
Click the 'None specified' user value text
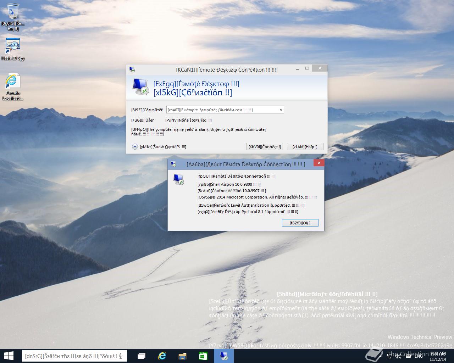[188, 120]
